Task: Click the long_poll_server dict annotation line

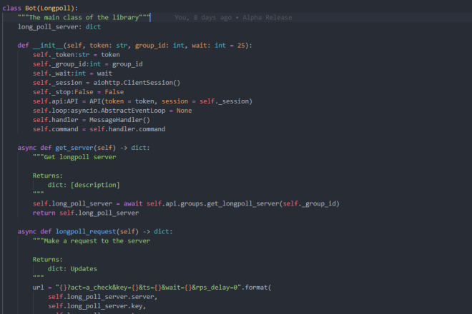Action: (x=59, y=26)
